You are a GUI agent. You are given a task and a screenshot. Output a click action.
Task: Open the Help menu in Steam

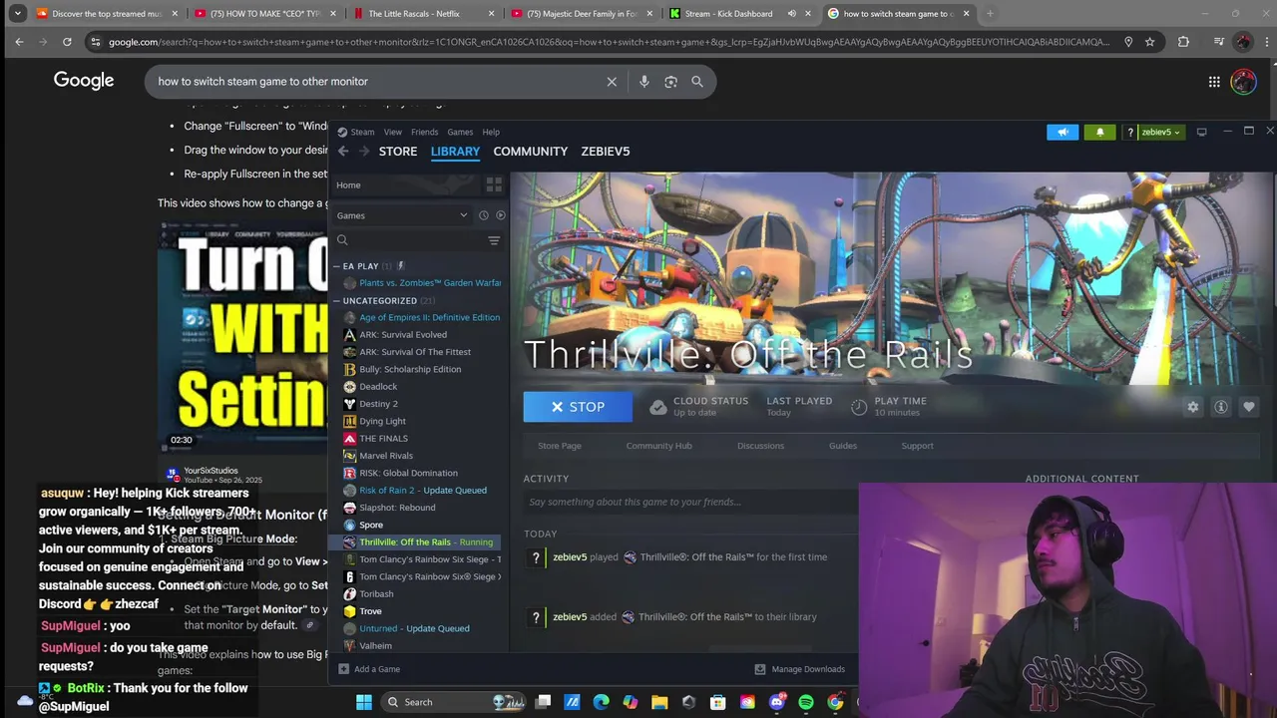(x=491, y=132)
